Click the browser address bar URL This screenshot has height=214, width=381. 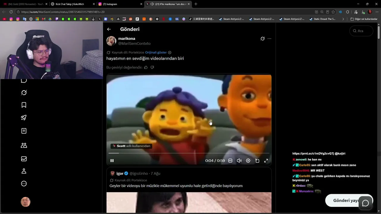pos(63,12)
